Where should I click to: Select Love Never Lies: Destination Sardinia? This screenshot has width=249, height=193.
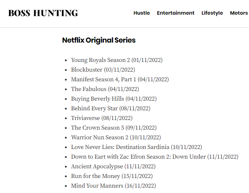[x=136, y=147]
